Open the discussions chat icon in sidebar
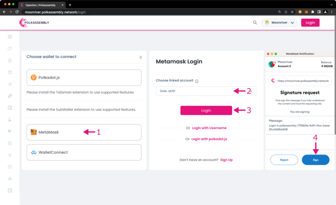 pyautogui.click(x=10, y=48)
